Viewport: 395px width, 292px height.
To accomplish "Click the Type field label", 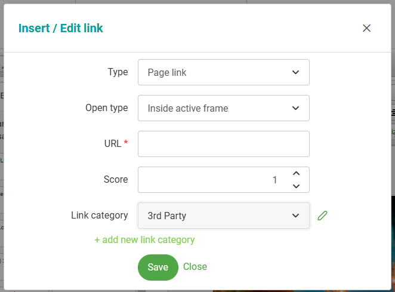I will coord(118,72).
